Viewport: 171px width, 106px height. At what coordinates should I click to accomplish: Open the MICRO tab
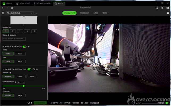click(x=105, y=13)
